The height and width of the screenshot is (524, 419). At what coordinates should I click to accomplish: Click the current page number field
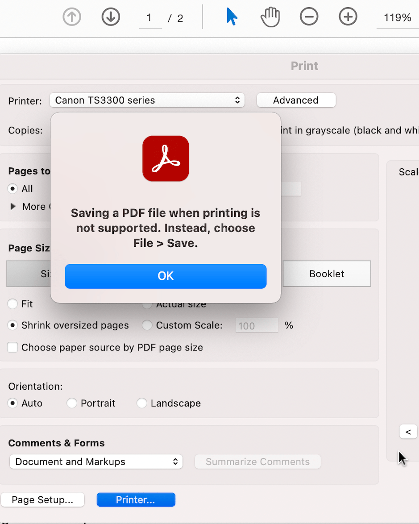point(150,18)
